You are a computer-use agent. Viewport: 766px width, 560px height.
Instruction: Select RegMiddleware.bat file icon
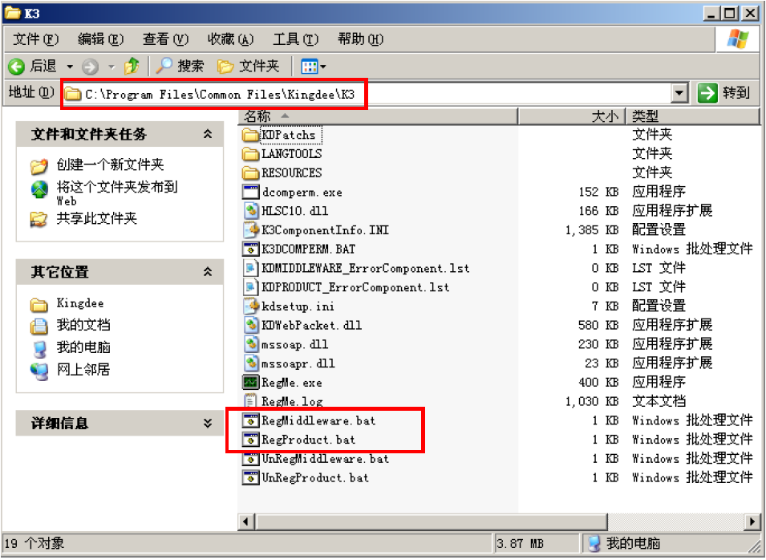(x=250, y=420)
